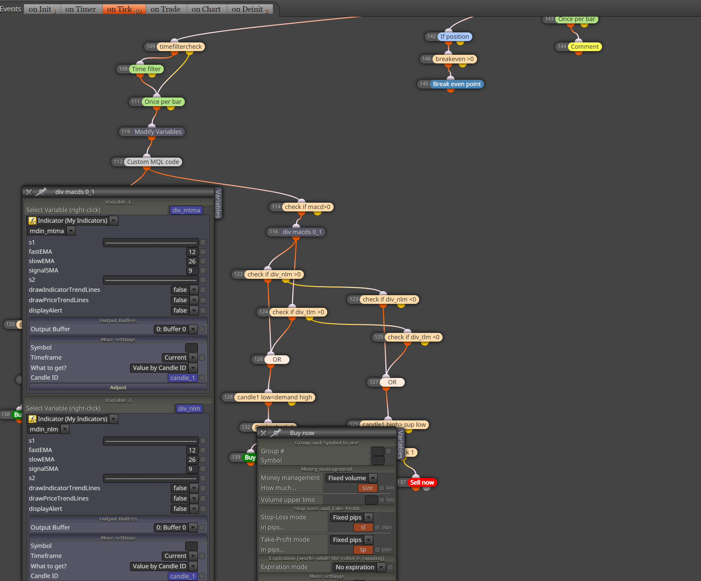
Task: Select the Modify Variables block
Action: click(158, 132)
